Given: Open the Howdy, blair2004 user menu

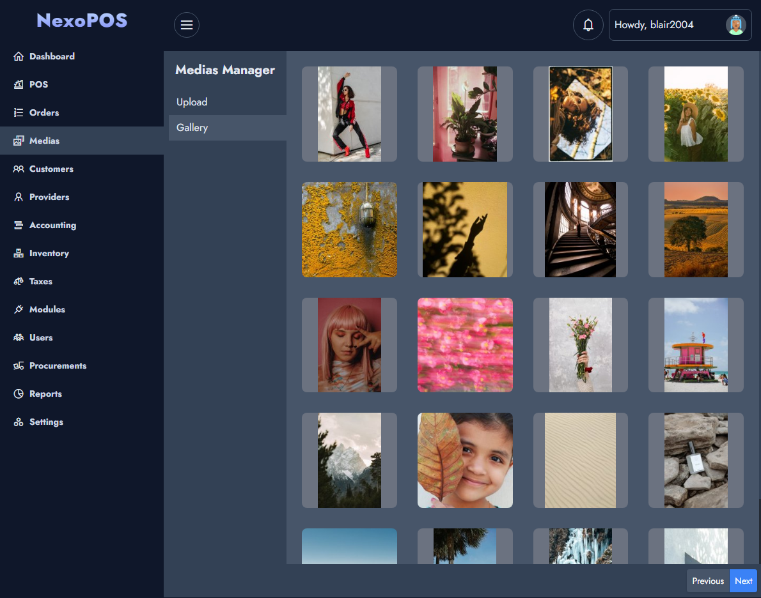Looking at the screenshot, I should [x=680, y=25].
